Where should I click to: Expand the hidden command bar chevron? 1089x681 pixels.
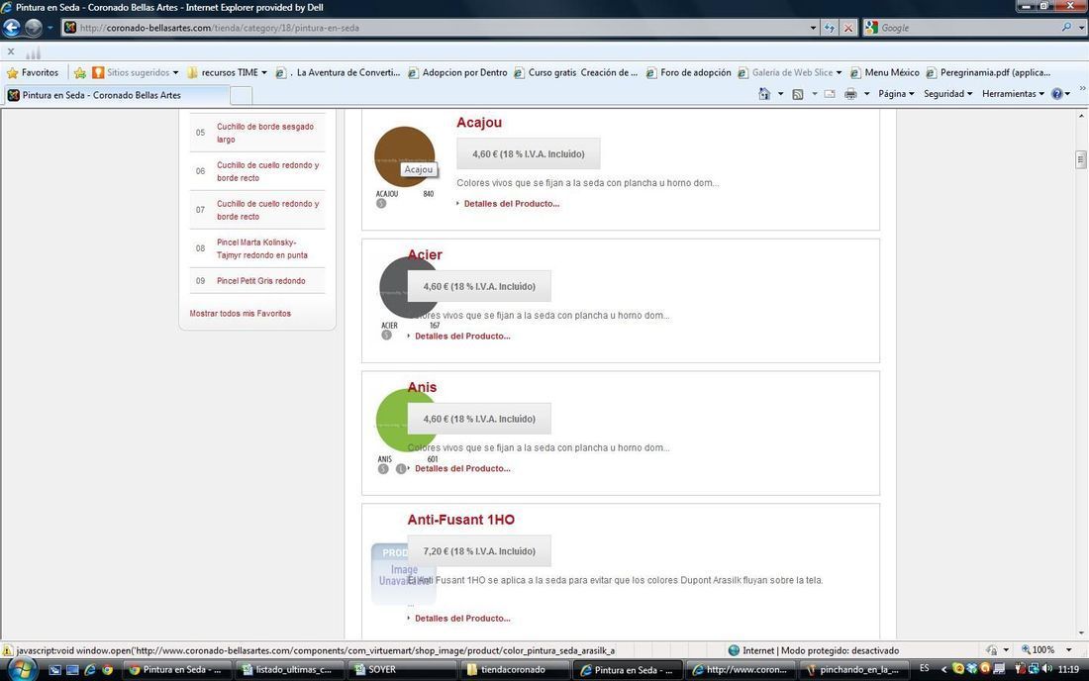click(x=1082, y=88)
